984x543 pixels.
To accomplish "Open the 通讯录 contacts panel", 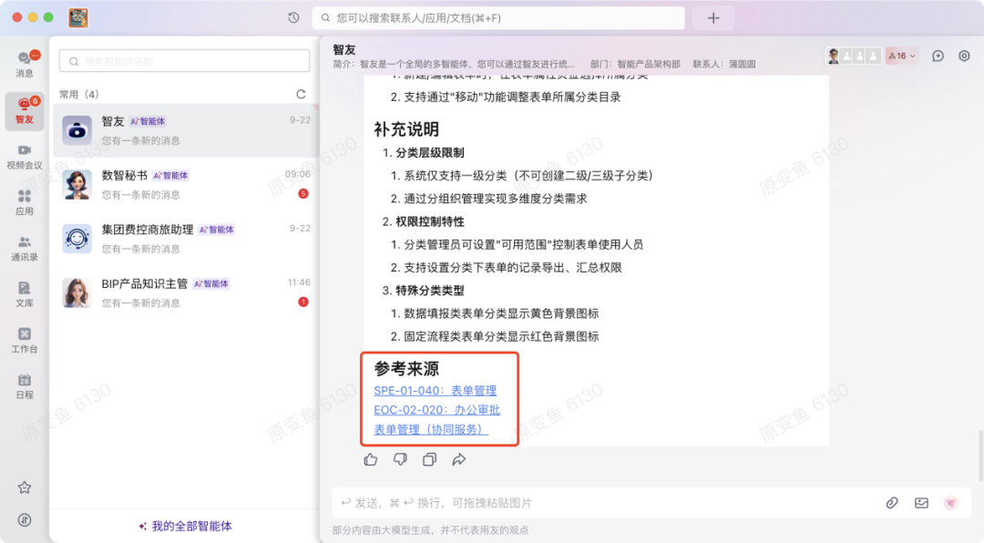I will point(25,247).
